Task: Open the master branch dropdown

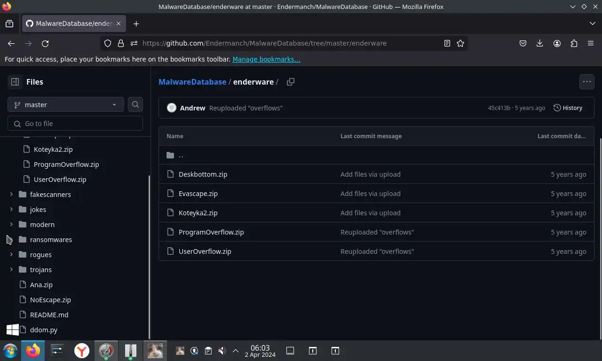Action: click(x=66, y=104)
